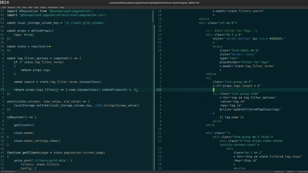Click the 'localStorage.setItem' line
Viewport: 308px width, 173px height.
(77, 105)
